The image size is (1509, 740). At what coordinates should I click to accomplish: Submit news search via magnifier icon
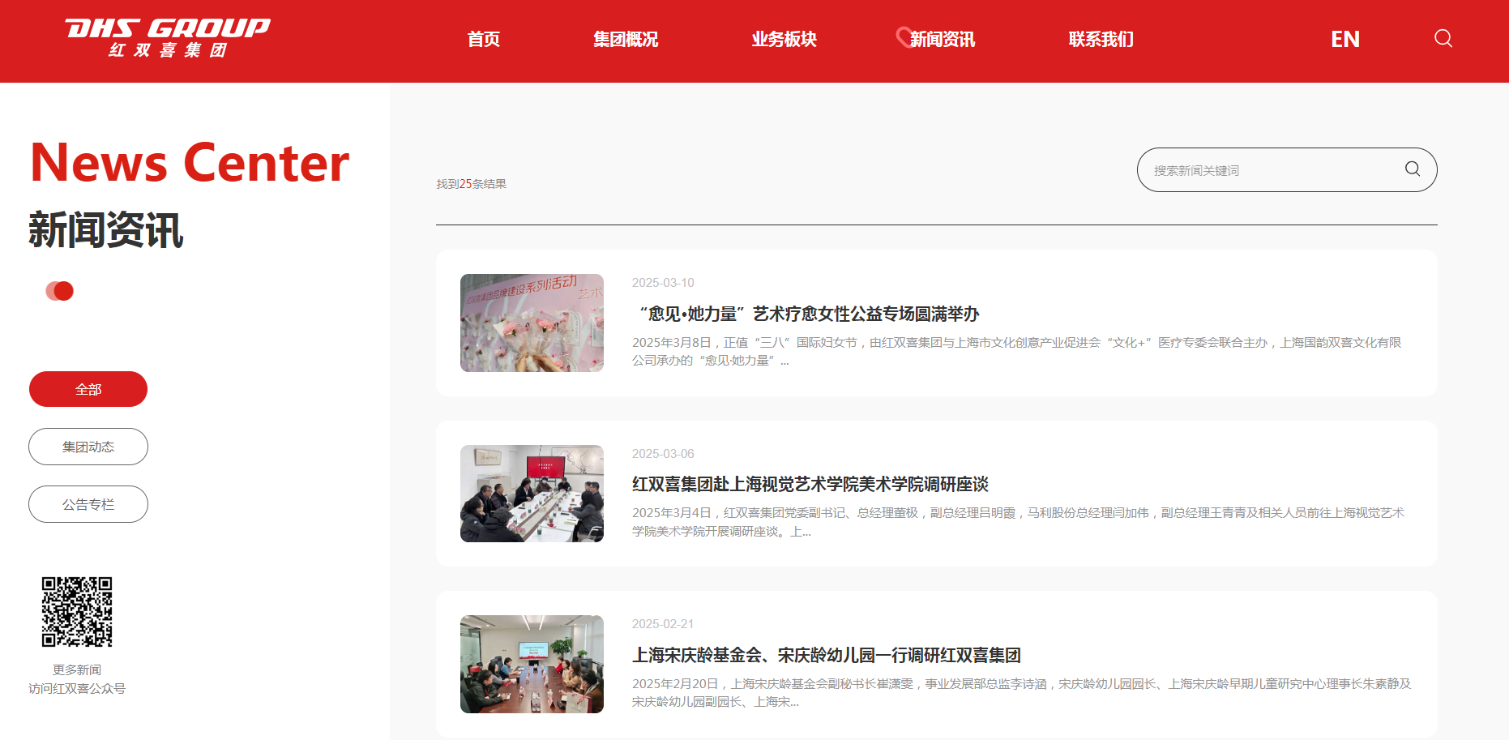(1413, 169)
